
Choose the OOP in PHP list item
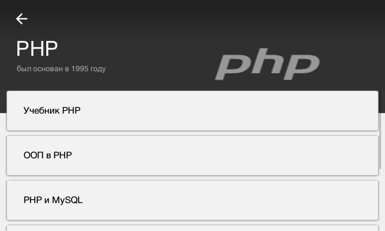coord(192,155)
